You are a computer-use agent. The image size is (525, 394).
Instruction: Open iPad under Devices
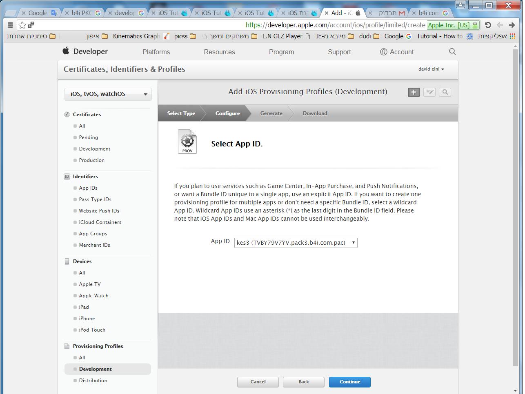(x=84, y=307)
